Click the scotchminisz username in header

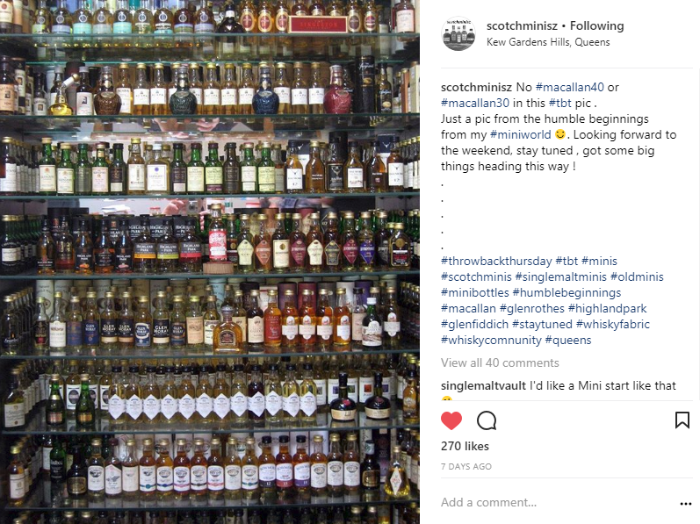click(522, 25)
